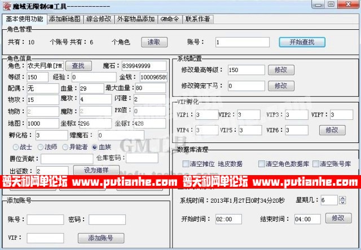This screenshot has height=250, width=361.
Task: Click the VIP1 input field
Action: pyautogui.click(x=207, y=115)
